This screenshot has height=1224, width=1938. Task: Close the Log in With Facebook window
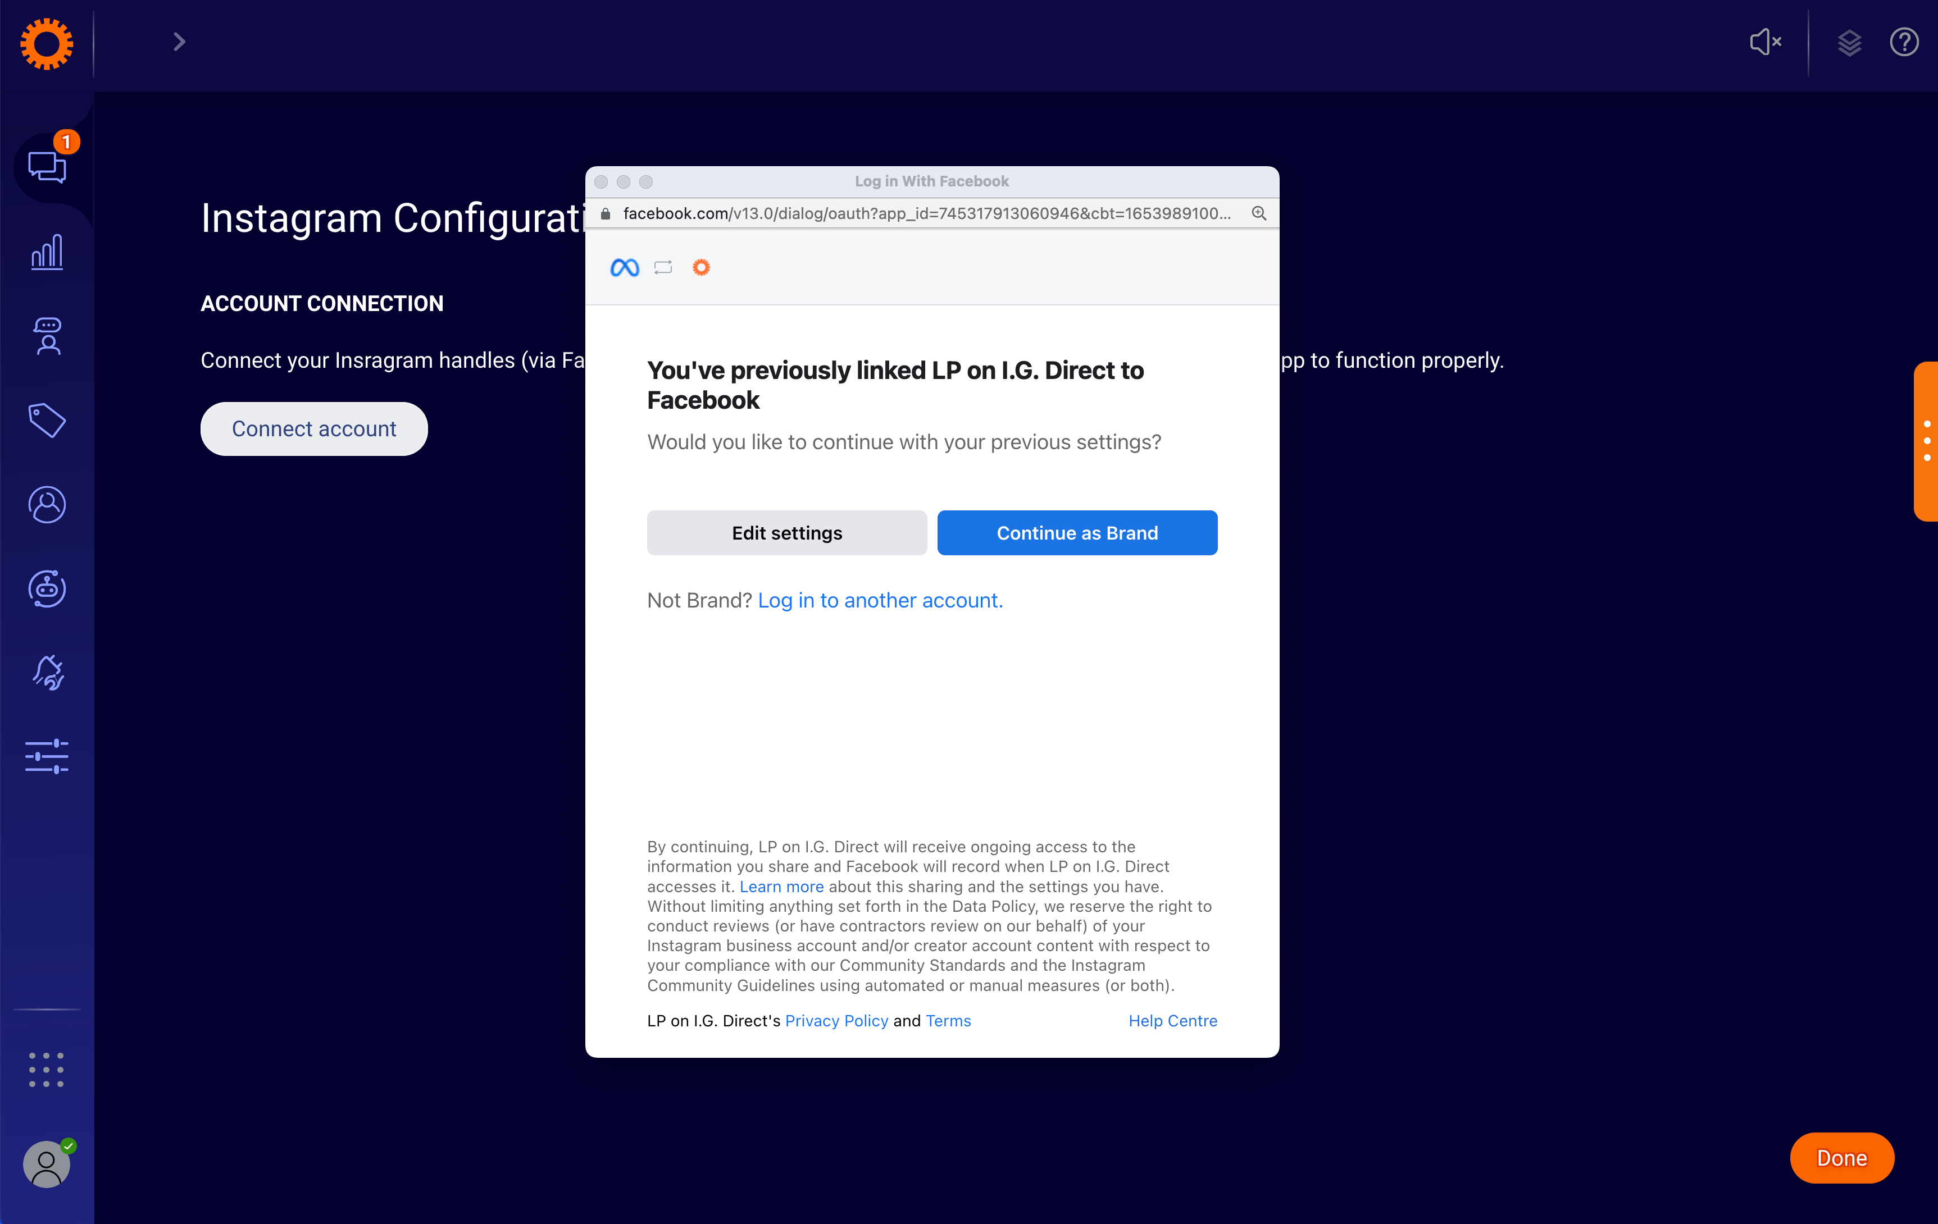[601, 182]
